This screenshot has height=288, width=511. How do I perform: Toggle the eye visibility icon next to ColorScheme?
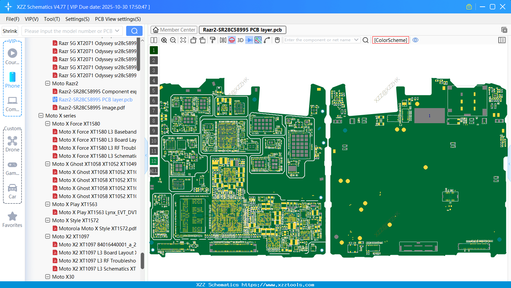(x=415, y=40)
